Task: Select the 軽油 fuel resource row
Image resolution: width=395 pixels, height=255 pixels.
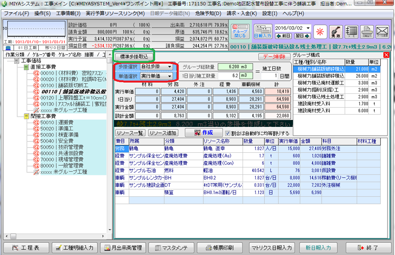Action: tap(247, 170)
